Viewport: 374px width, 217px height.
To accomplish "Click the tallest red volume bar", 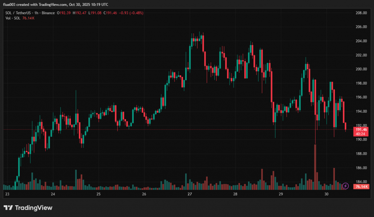I will [x=315, y=167].
